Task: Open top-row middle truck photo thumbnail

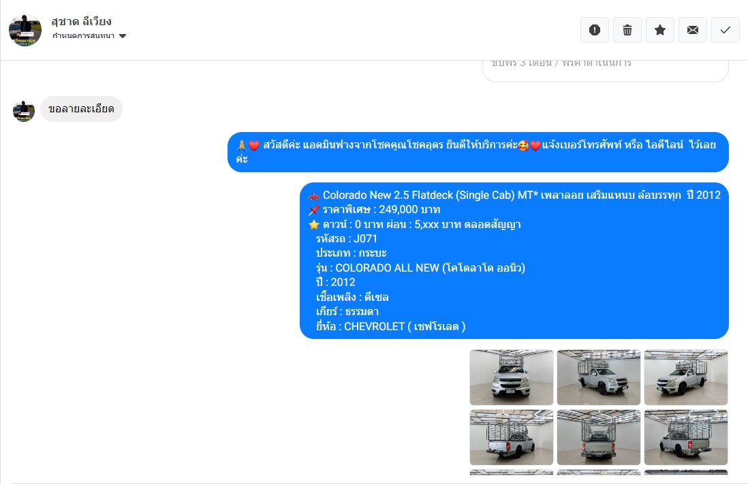Action: coord(599,377)
